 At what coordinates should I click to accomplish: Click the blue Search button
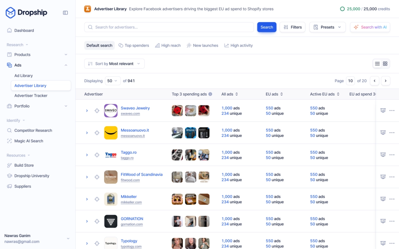pyautogui.click(x=267, y=27)
